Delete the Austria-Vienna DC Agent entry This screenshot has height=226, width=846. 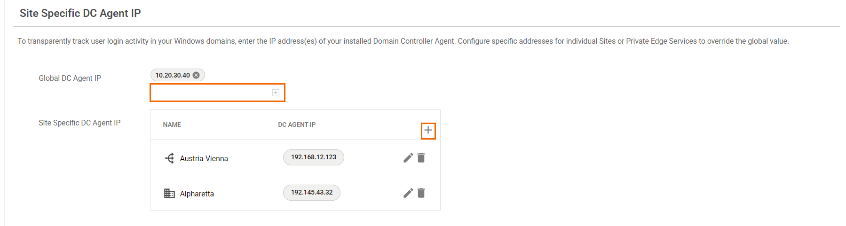[421, 158]
